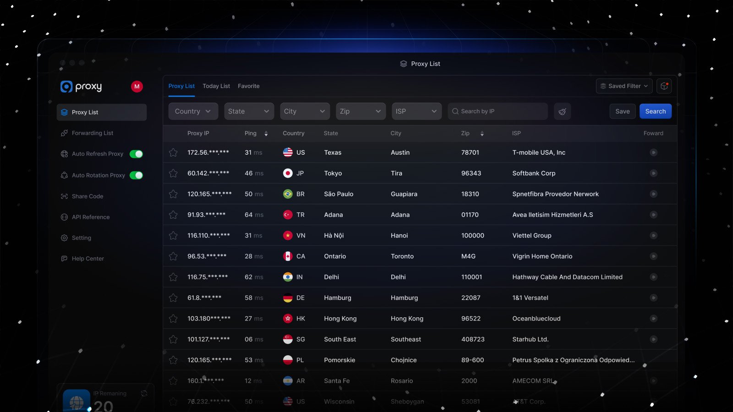Disable Auto Refresh Proxy switch
Image resolution: width=733 pixels, height=412 pixels.
click(x=136, y=154)
